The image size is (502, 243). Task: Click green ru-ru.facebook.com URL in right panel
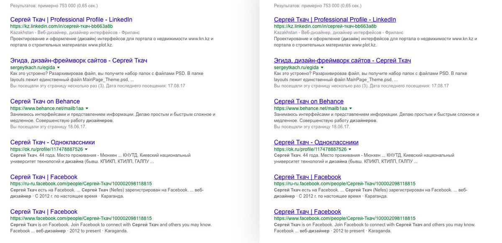(x=345, y=184)
